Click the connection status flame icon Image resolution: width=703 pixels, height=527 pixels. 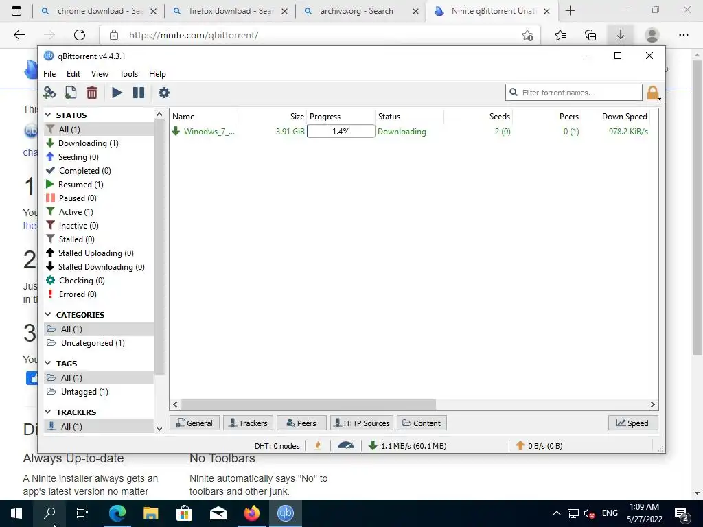click(x=318, y=445)
